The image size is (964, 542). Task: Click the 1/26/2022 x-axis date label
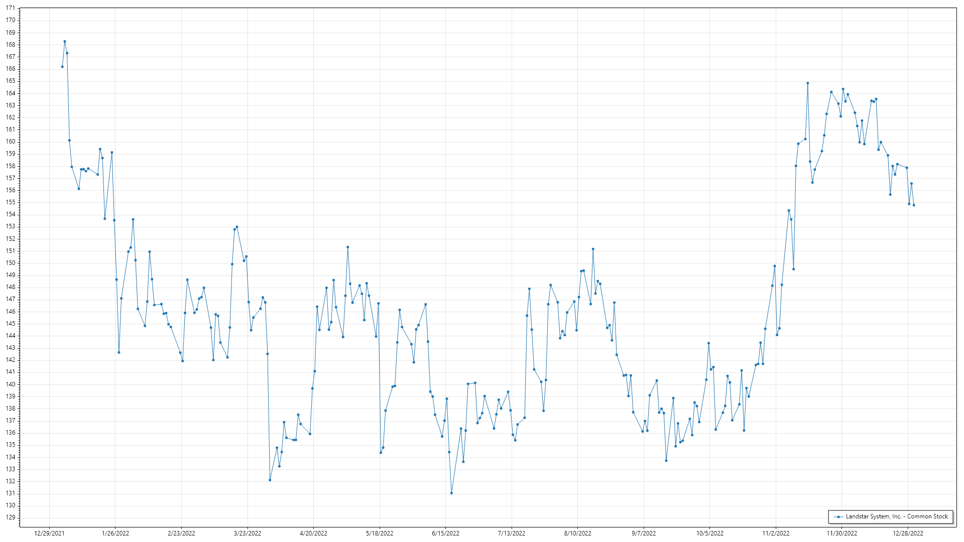pyautogui.click(x=115, y=533)
